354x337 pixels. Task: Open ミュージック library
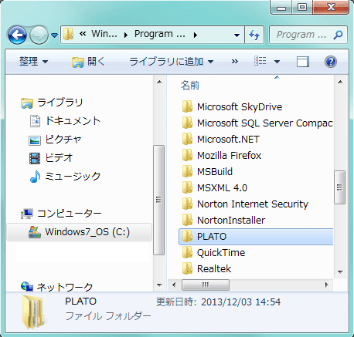tap(65, 177)
